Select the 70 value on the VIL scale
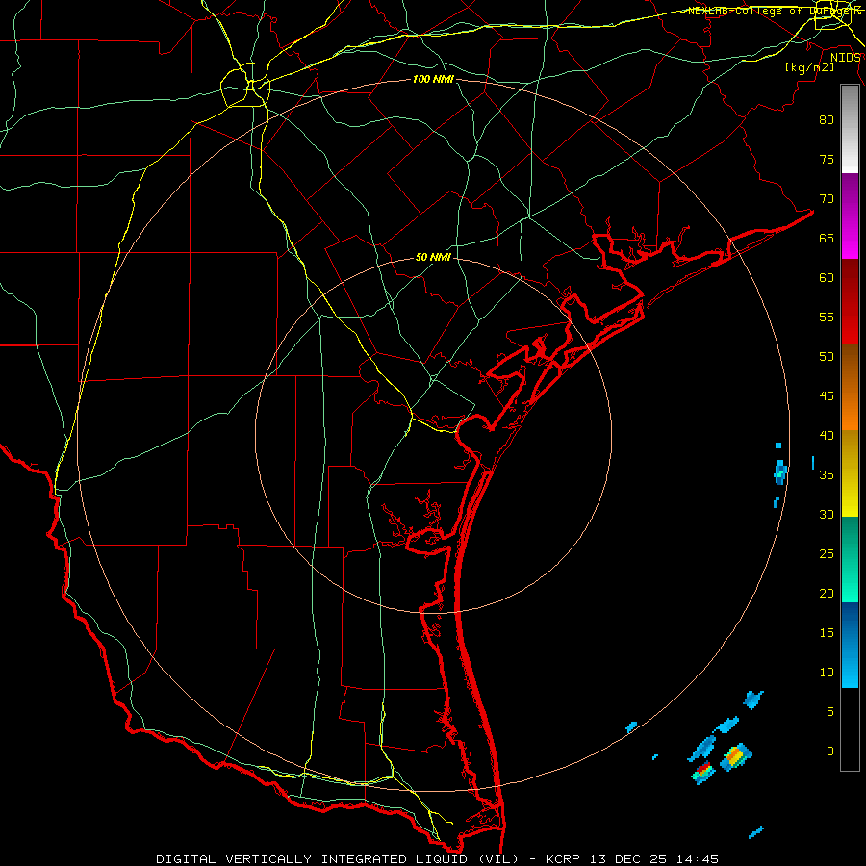The height and width of the screenshot is (866, 866). point(827,199)
